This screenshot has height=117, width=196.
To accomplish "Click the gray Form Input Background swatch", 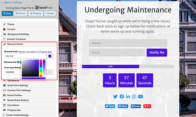I will coord(50,72).
